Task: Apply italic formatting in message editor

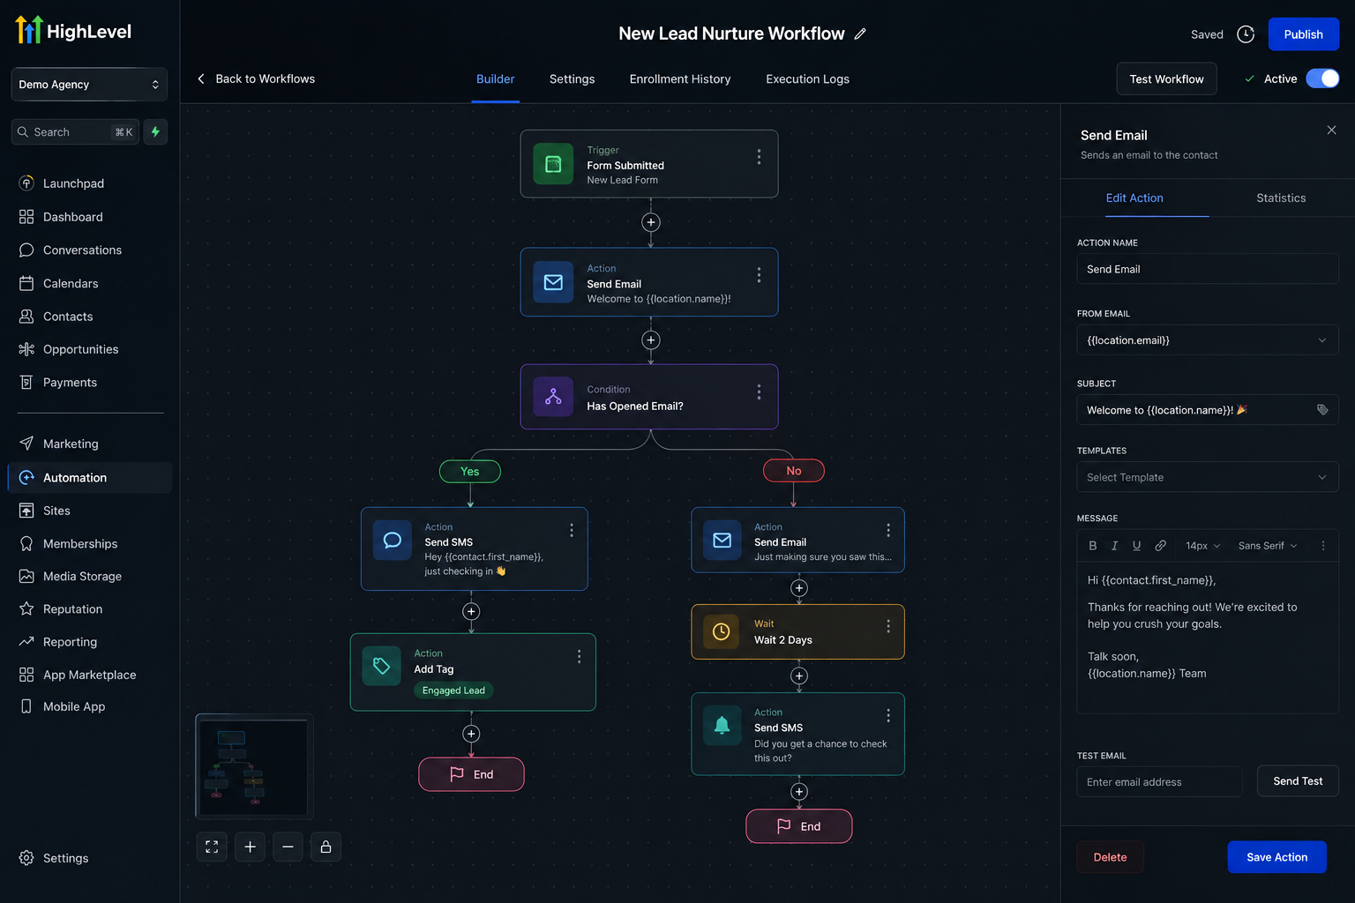Action: [x=1114, y=546]
